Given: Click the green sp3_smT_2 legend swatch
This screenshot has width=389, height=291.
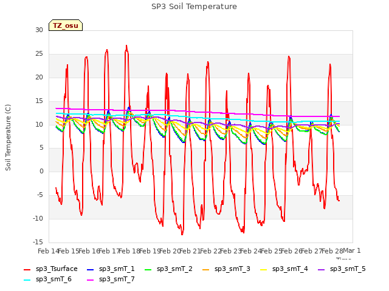Looking at the screenshot, I should click(x=148, y=269).
